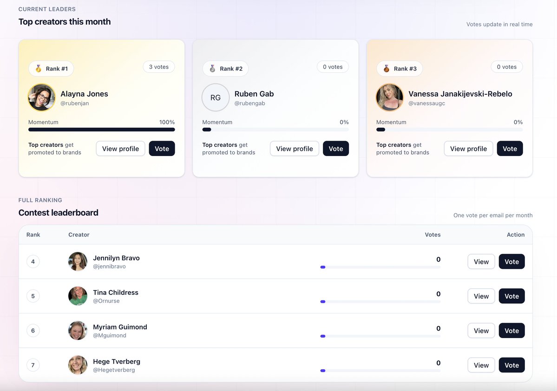Viewport: 557px width, 391px height.
Task: View profile of Alayna Jones
Action: coord(120,149)
